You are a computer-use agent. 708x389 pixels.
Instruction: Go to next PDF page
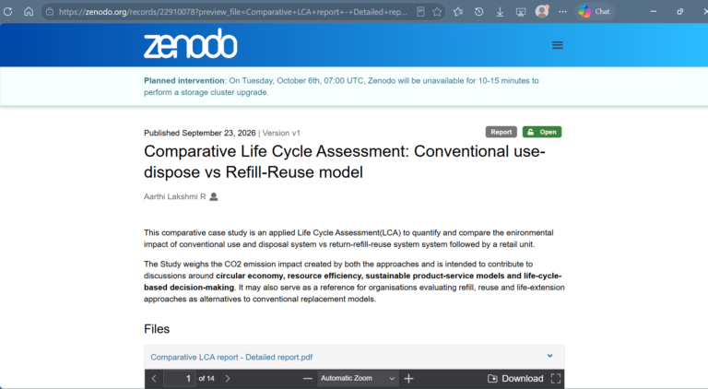pyautogui.click(x=228, y=378)
